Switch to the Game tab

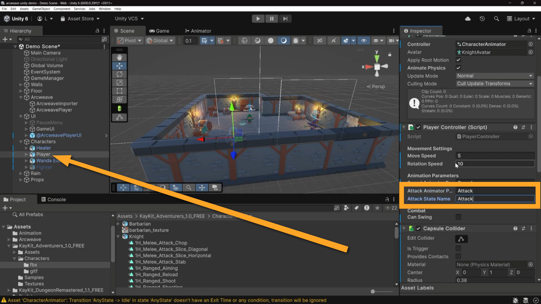pyautogui.click(x=159, y=31)
